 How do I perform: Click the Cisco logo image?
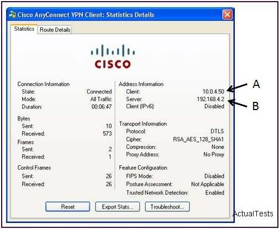[x=113, y=56]
